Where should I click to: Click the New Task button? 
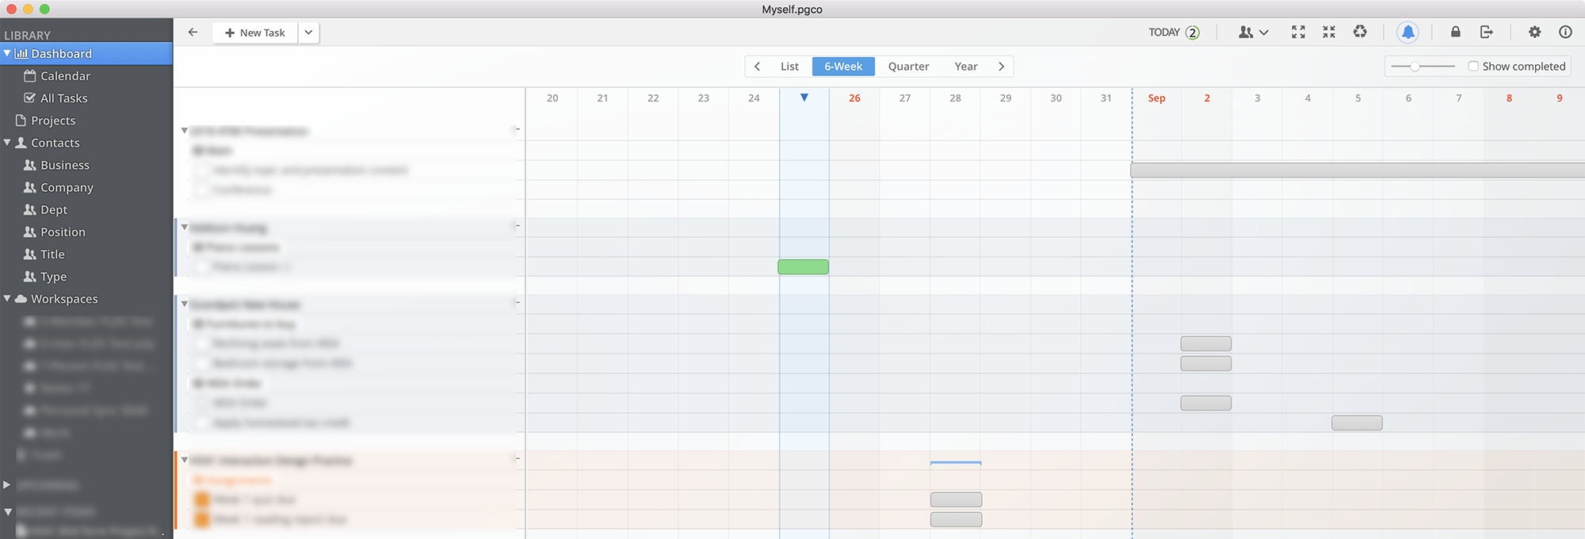(255, 32)
